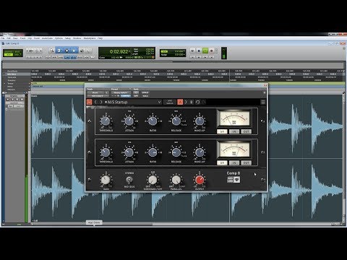
Task: Flip the Mid-Side stereo switch
Action: click(x=129, y=180)
